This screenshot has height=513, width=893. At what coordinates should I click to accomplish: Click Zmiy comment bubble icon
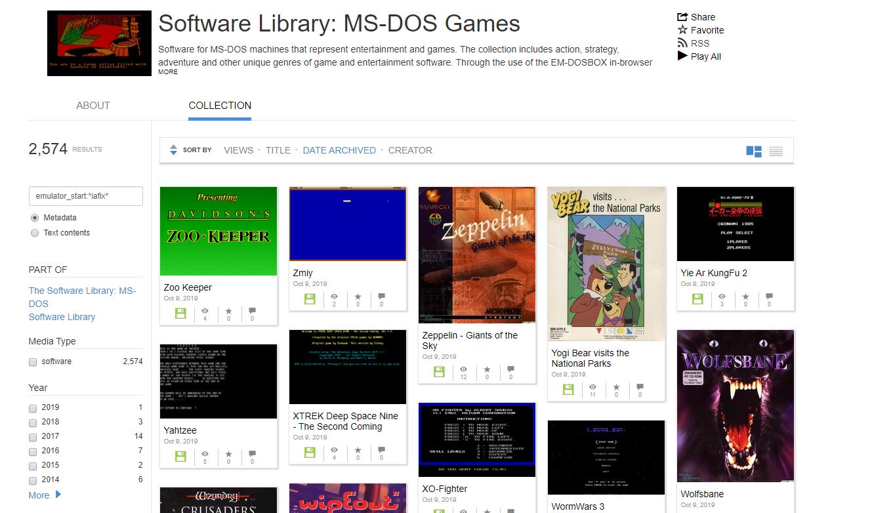click(x=381, y=296)
